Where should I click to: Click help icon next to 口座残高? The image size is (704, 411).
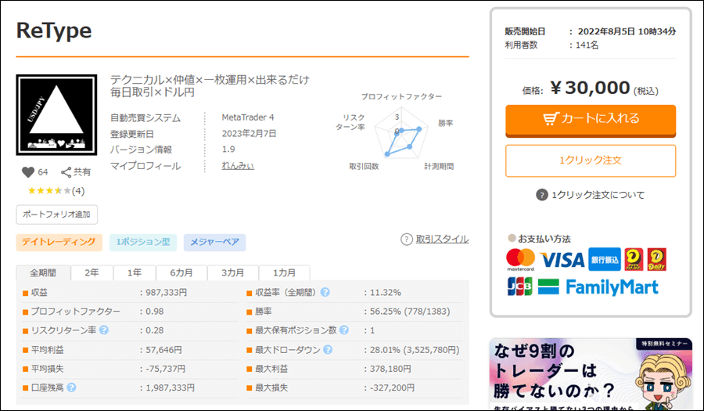point(72,387)
